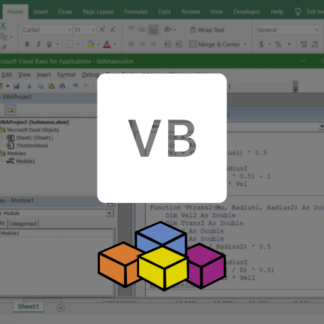Open the Merge & Center dropdown arrow
324x324 pixels.
[245, 44]
